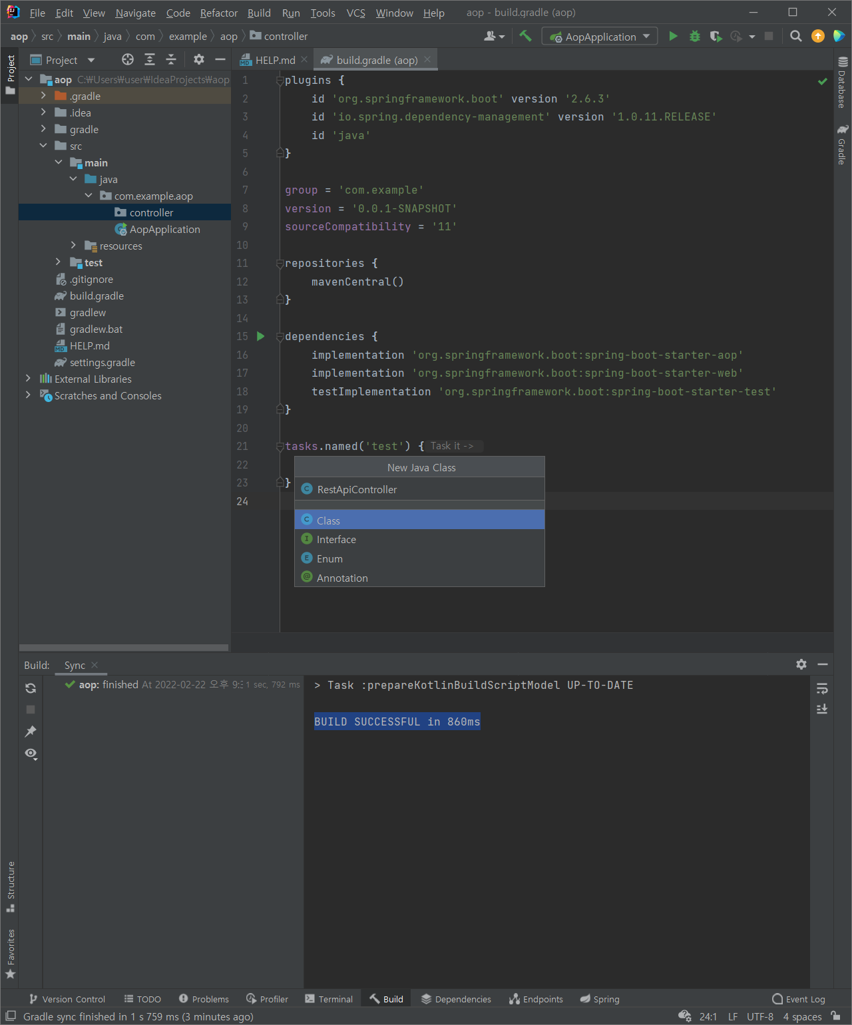Open Favorites tool window on left strip
Image resolution: width=852 pixels, height=1025 pixels.
pos(11,953)
